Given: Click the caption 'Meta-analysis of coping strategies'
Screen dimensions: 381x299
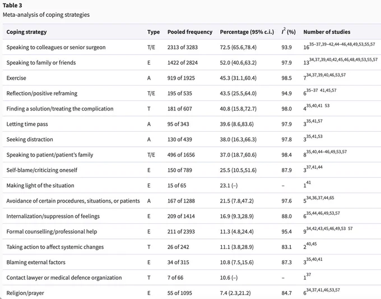Looking at the screenshot, I should click(46, 15).
